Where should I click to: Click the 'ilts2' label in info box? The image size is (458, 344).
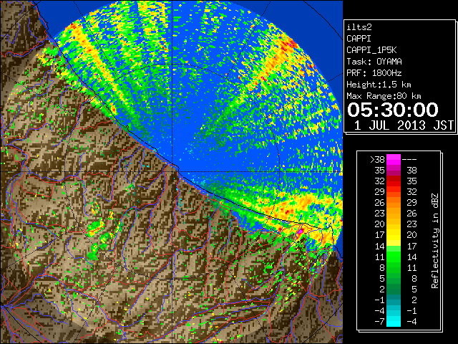(359, 27)
